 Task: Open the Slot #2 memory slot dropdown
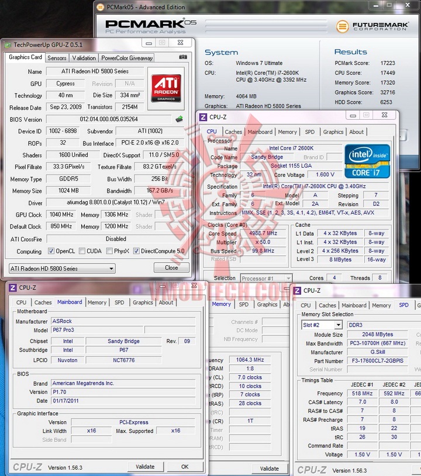[x=322, y=325]
